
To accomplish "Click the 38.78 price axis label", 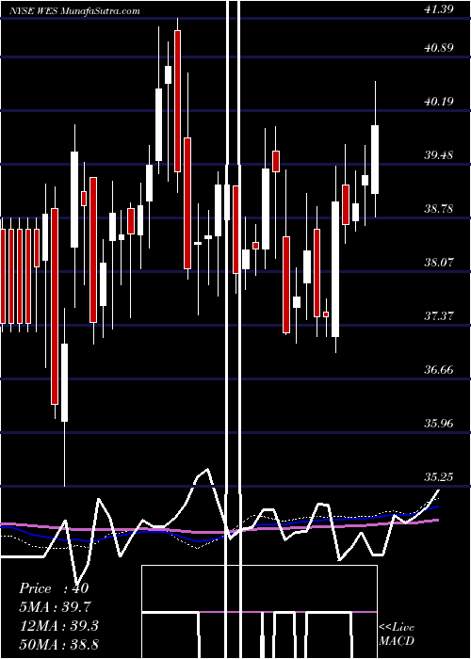I will (439, 208).
